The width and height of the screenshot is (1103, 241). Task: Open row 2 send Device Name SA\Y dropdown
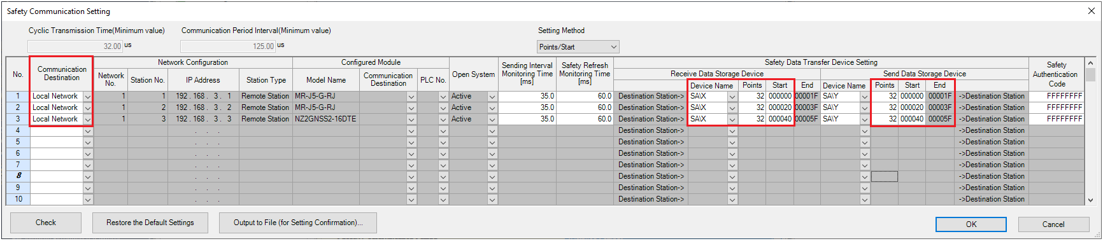(865, 108)
